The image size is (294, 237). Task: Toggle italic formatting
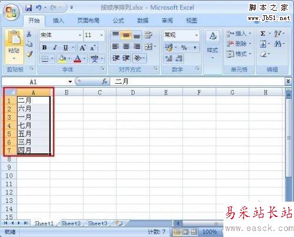(55, 48)
